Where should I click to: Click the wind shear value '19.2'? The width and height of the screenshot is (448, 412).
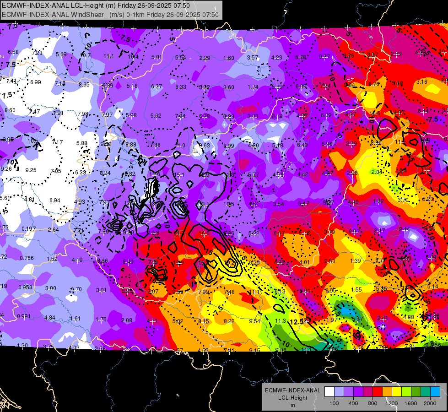click(229, 262)
